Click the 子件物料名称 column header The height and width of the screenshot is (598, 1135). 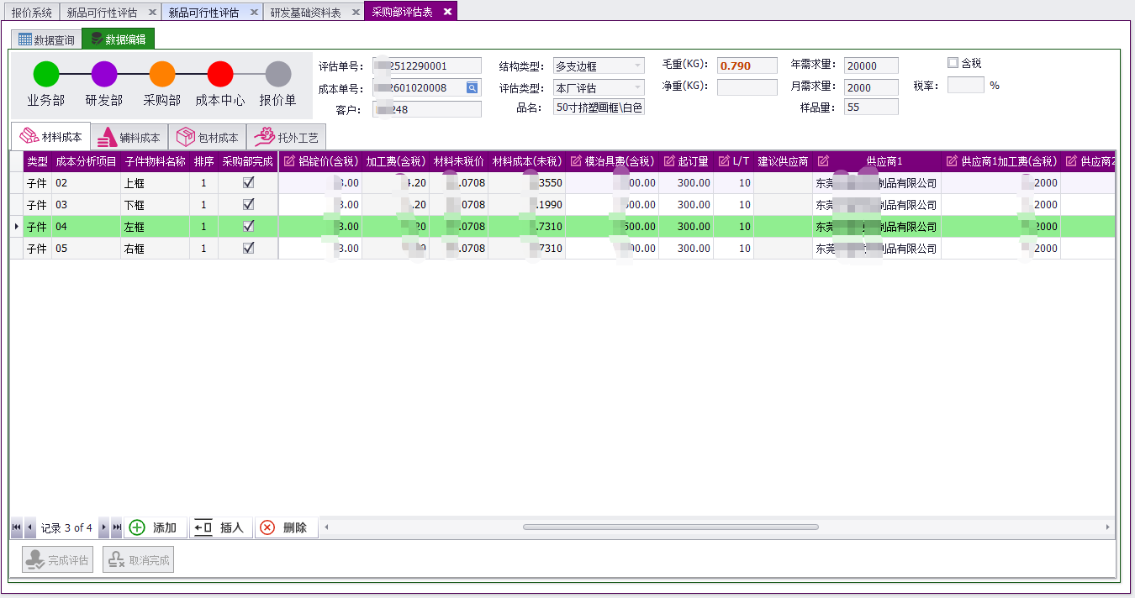pyautogui.click(x=155, y=161)
